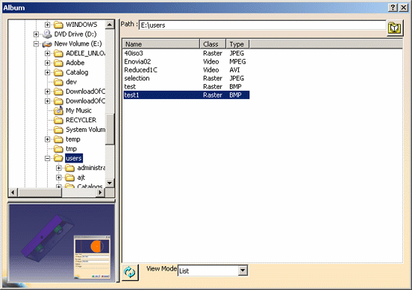The image size is (412, 290).
Task: Click the tmp folder icon
Action: 58,149
